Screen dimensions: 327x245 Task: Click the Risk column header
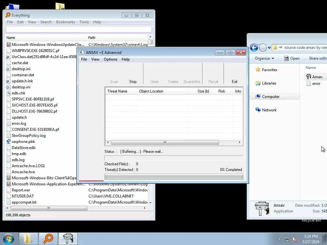point(222,91)
